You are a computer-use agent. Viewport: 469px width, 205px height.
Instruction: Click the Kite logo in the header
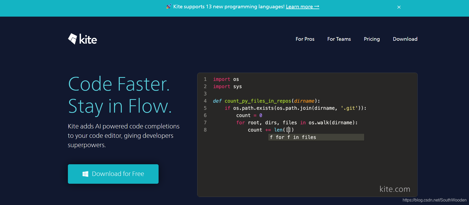(82, 39)
